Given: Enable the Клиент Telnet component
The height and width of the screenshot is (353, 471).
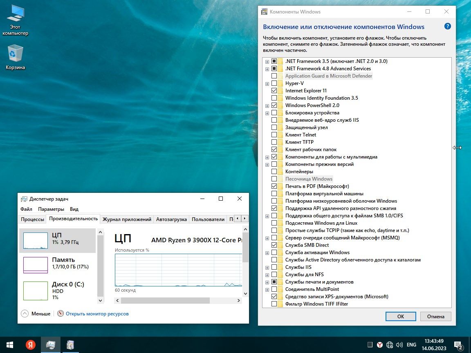Looking at the screenshot, I should tap(274, 134).
